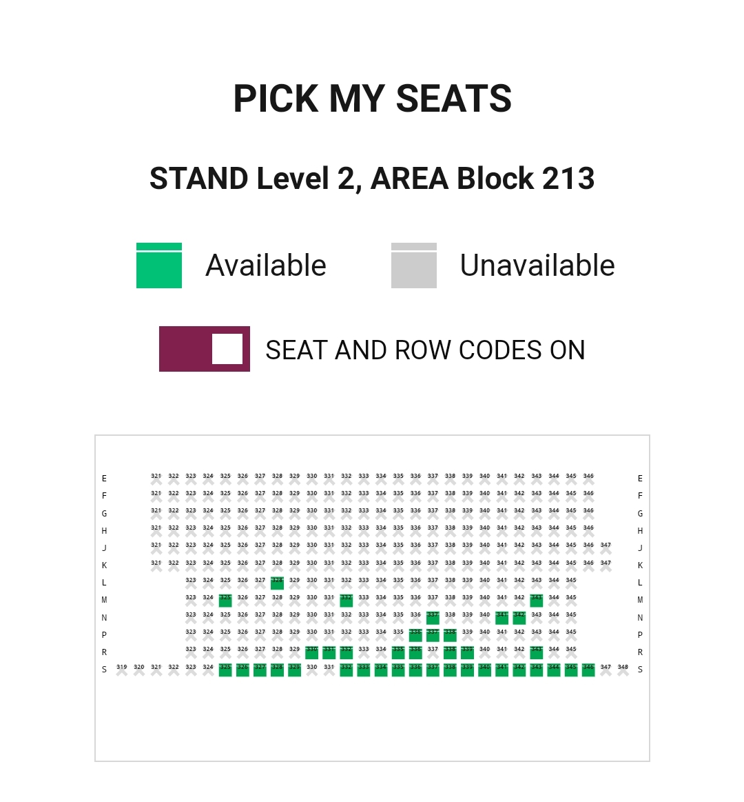The width and height of the screenshot is (744, 802).
Task: Click the SEAT AND ROW CODES ON label
Action: click(x=425, y=350)
